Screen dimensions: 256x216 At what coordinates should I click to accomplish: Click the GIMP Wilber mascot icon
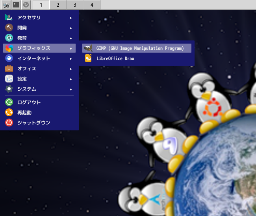tap(88, 48)
